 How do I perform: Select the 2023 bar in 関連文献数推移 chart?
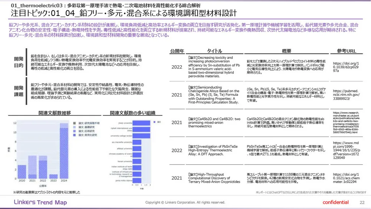[x=53, y=177]
